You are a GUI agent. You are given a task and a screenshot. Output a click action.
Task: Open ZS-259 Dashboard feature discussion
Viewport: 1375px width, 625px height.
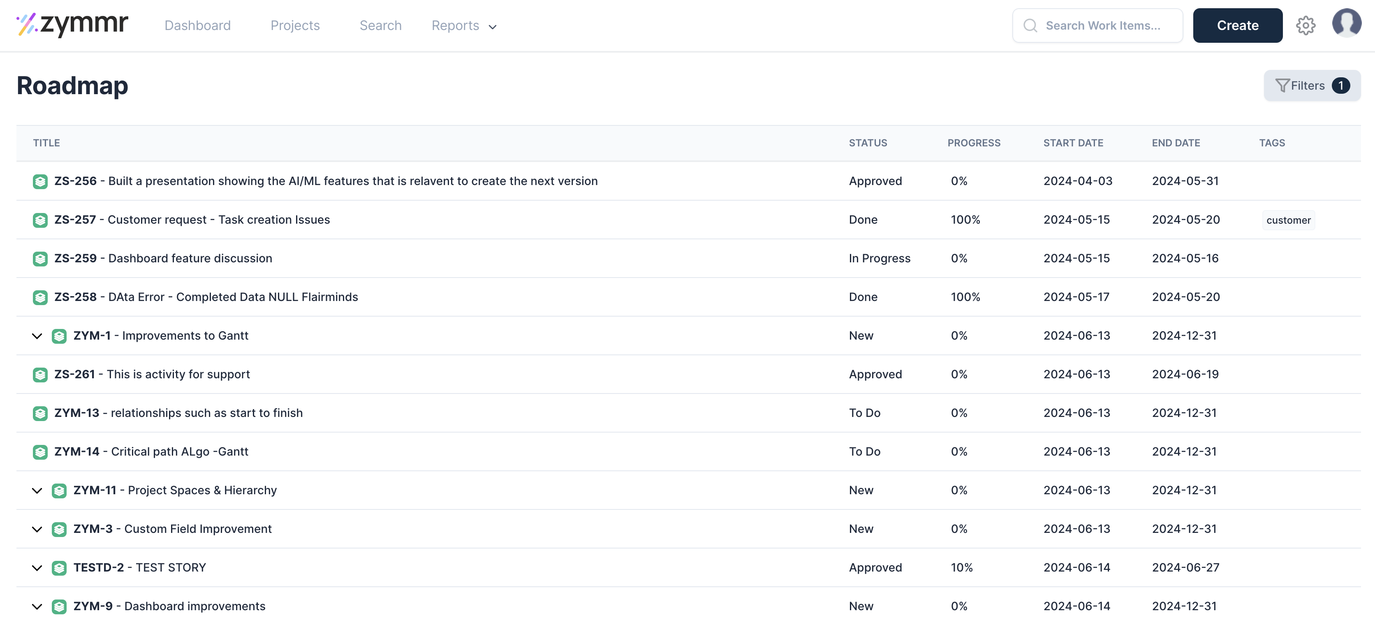[x=163, y=258]
